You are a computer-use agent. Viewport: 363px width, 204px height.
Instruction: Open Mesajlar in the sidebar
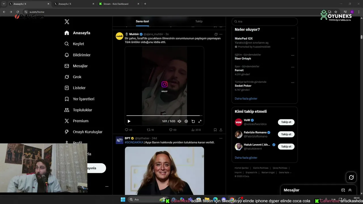(76, 66)
